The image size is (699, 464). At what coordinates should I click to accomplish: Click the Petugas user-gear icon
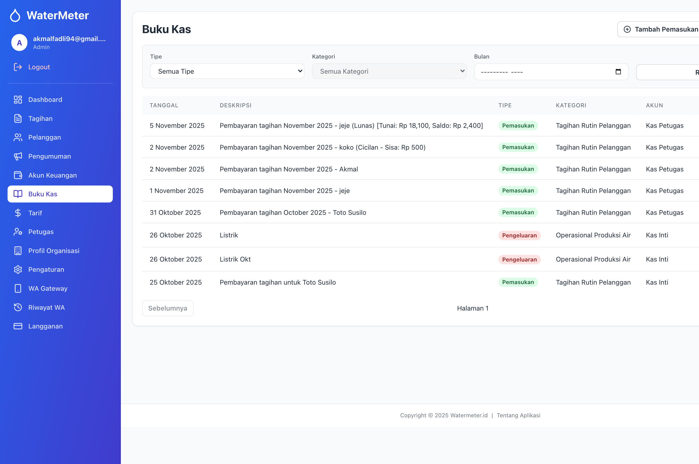(18, 232)
